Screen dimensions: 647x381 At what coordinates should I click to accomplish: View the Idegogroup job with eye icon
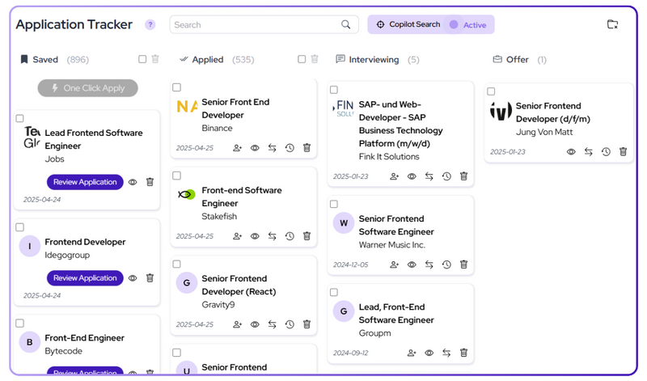click(x=133, y=277)
